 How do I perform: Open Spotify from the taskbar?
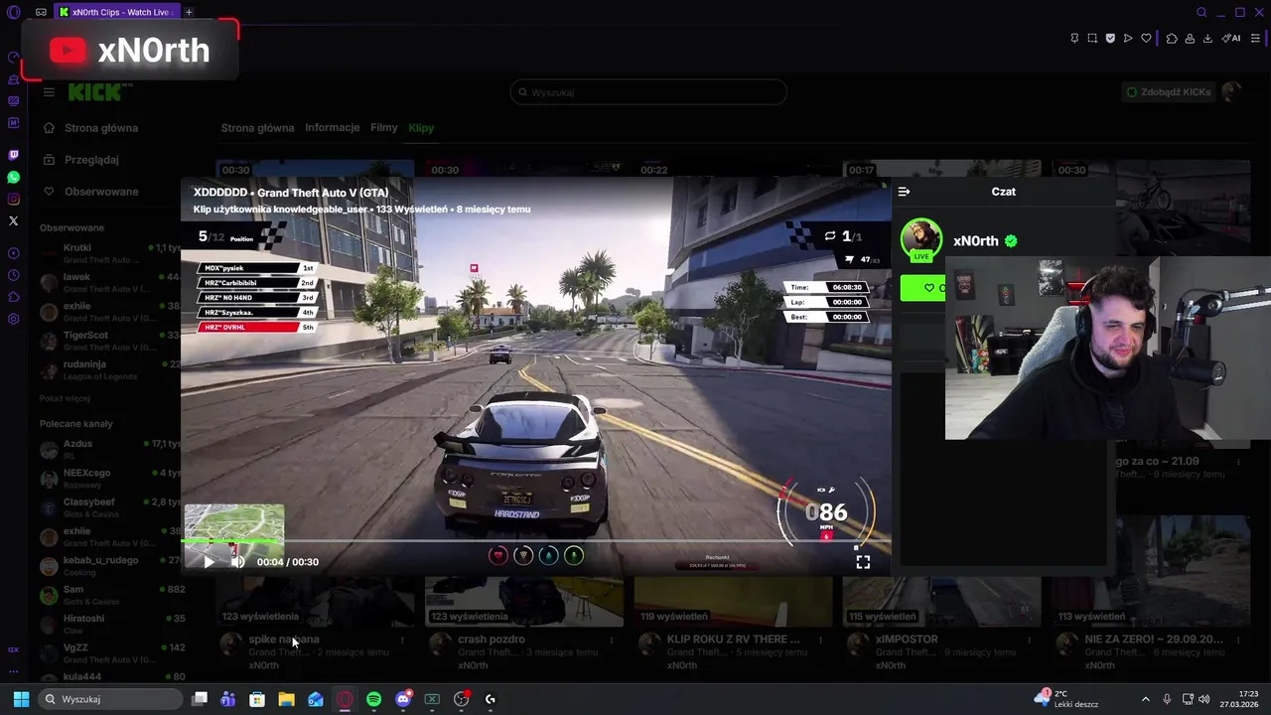pyautogui.click(x=373, y=699)
